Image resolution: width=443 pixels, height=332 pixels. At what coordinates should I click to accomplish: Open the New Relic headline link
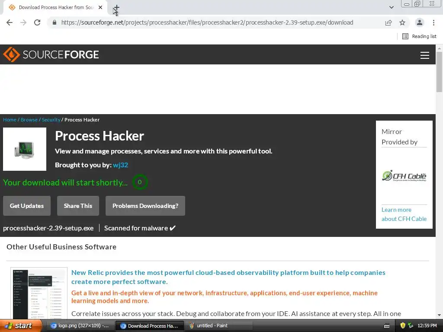(228, 277)
